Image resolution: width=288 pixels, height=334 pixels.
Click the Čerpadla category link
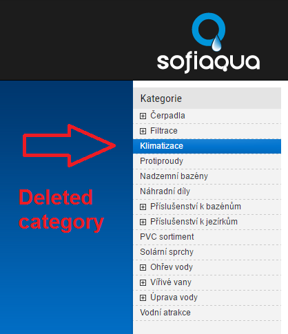click(167, 115)
